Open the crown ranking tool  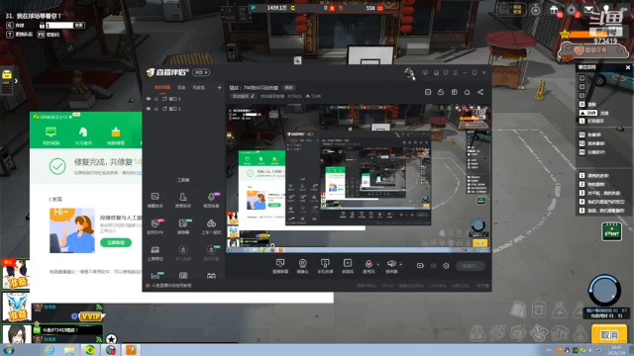point(156,253)
